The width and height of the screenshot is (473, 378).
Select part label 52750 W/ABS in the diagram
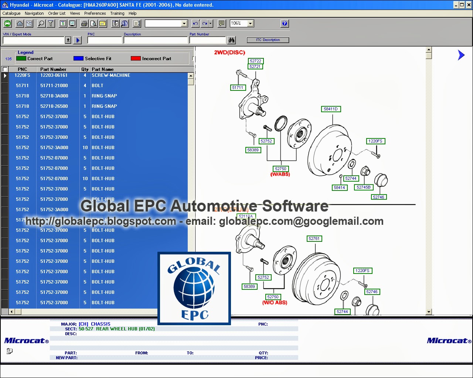pos(280,168)
